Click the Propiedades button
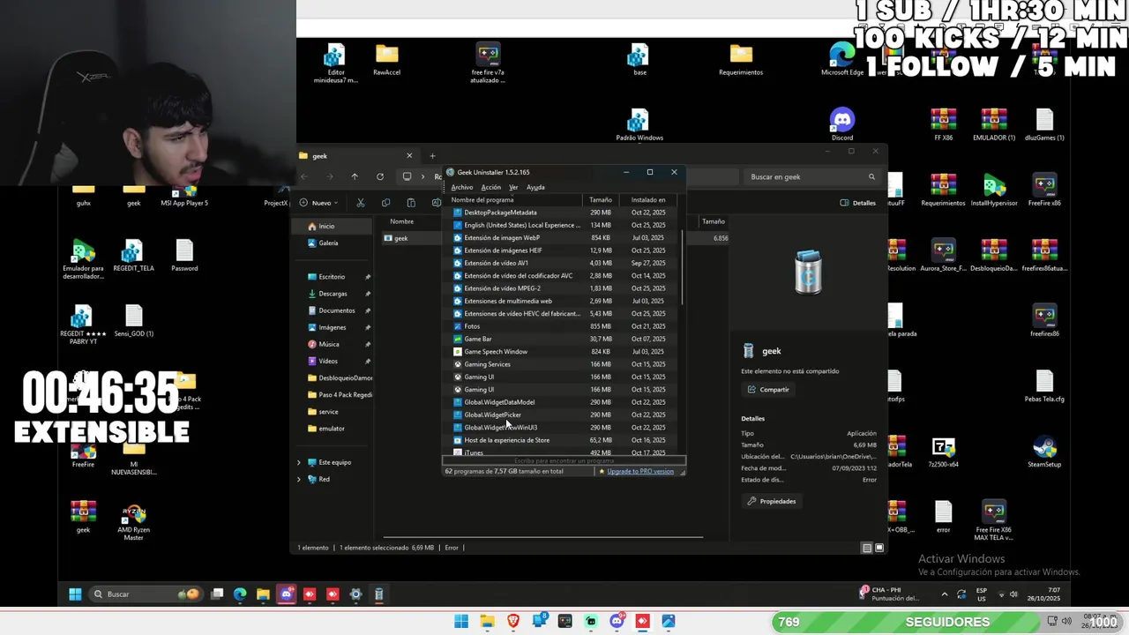Screen dimensions: 1129x635 772,501
